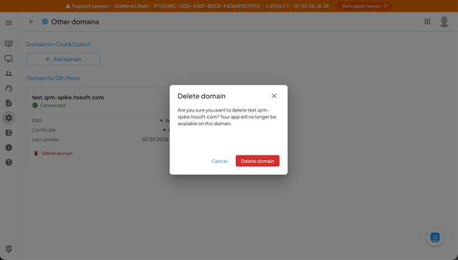Close the Delete domain dialog
The width and height of the screenshot is (458, 260).
[x=274, y=96]
